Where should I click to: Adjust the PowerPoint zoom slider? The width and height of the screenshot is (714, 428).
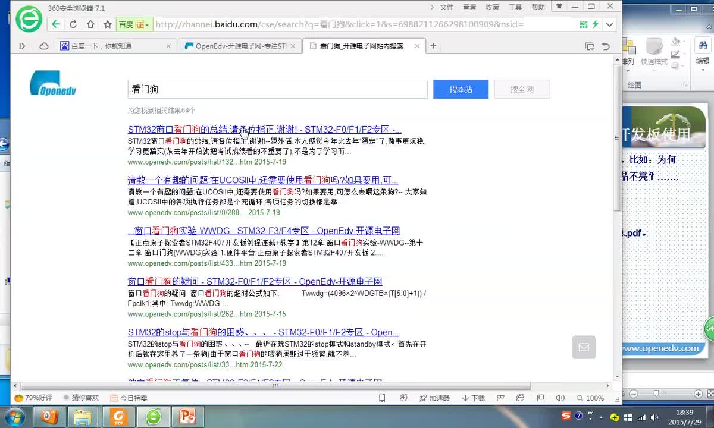click(656, 394)
